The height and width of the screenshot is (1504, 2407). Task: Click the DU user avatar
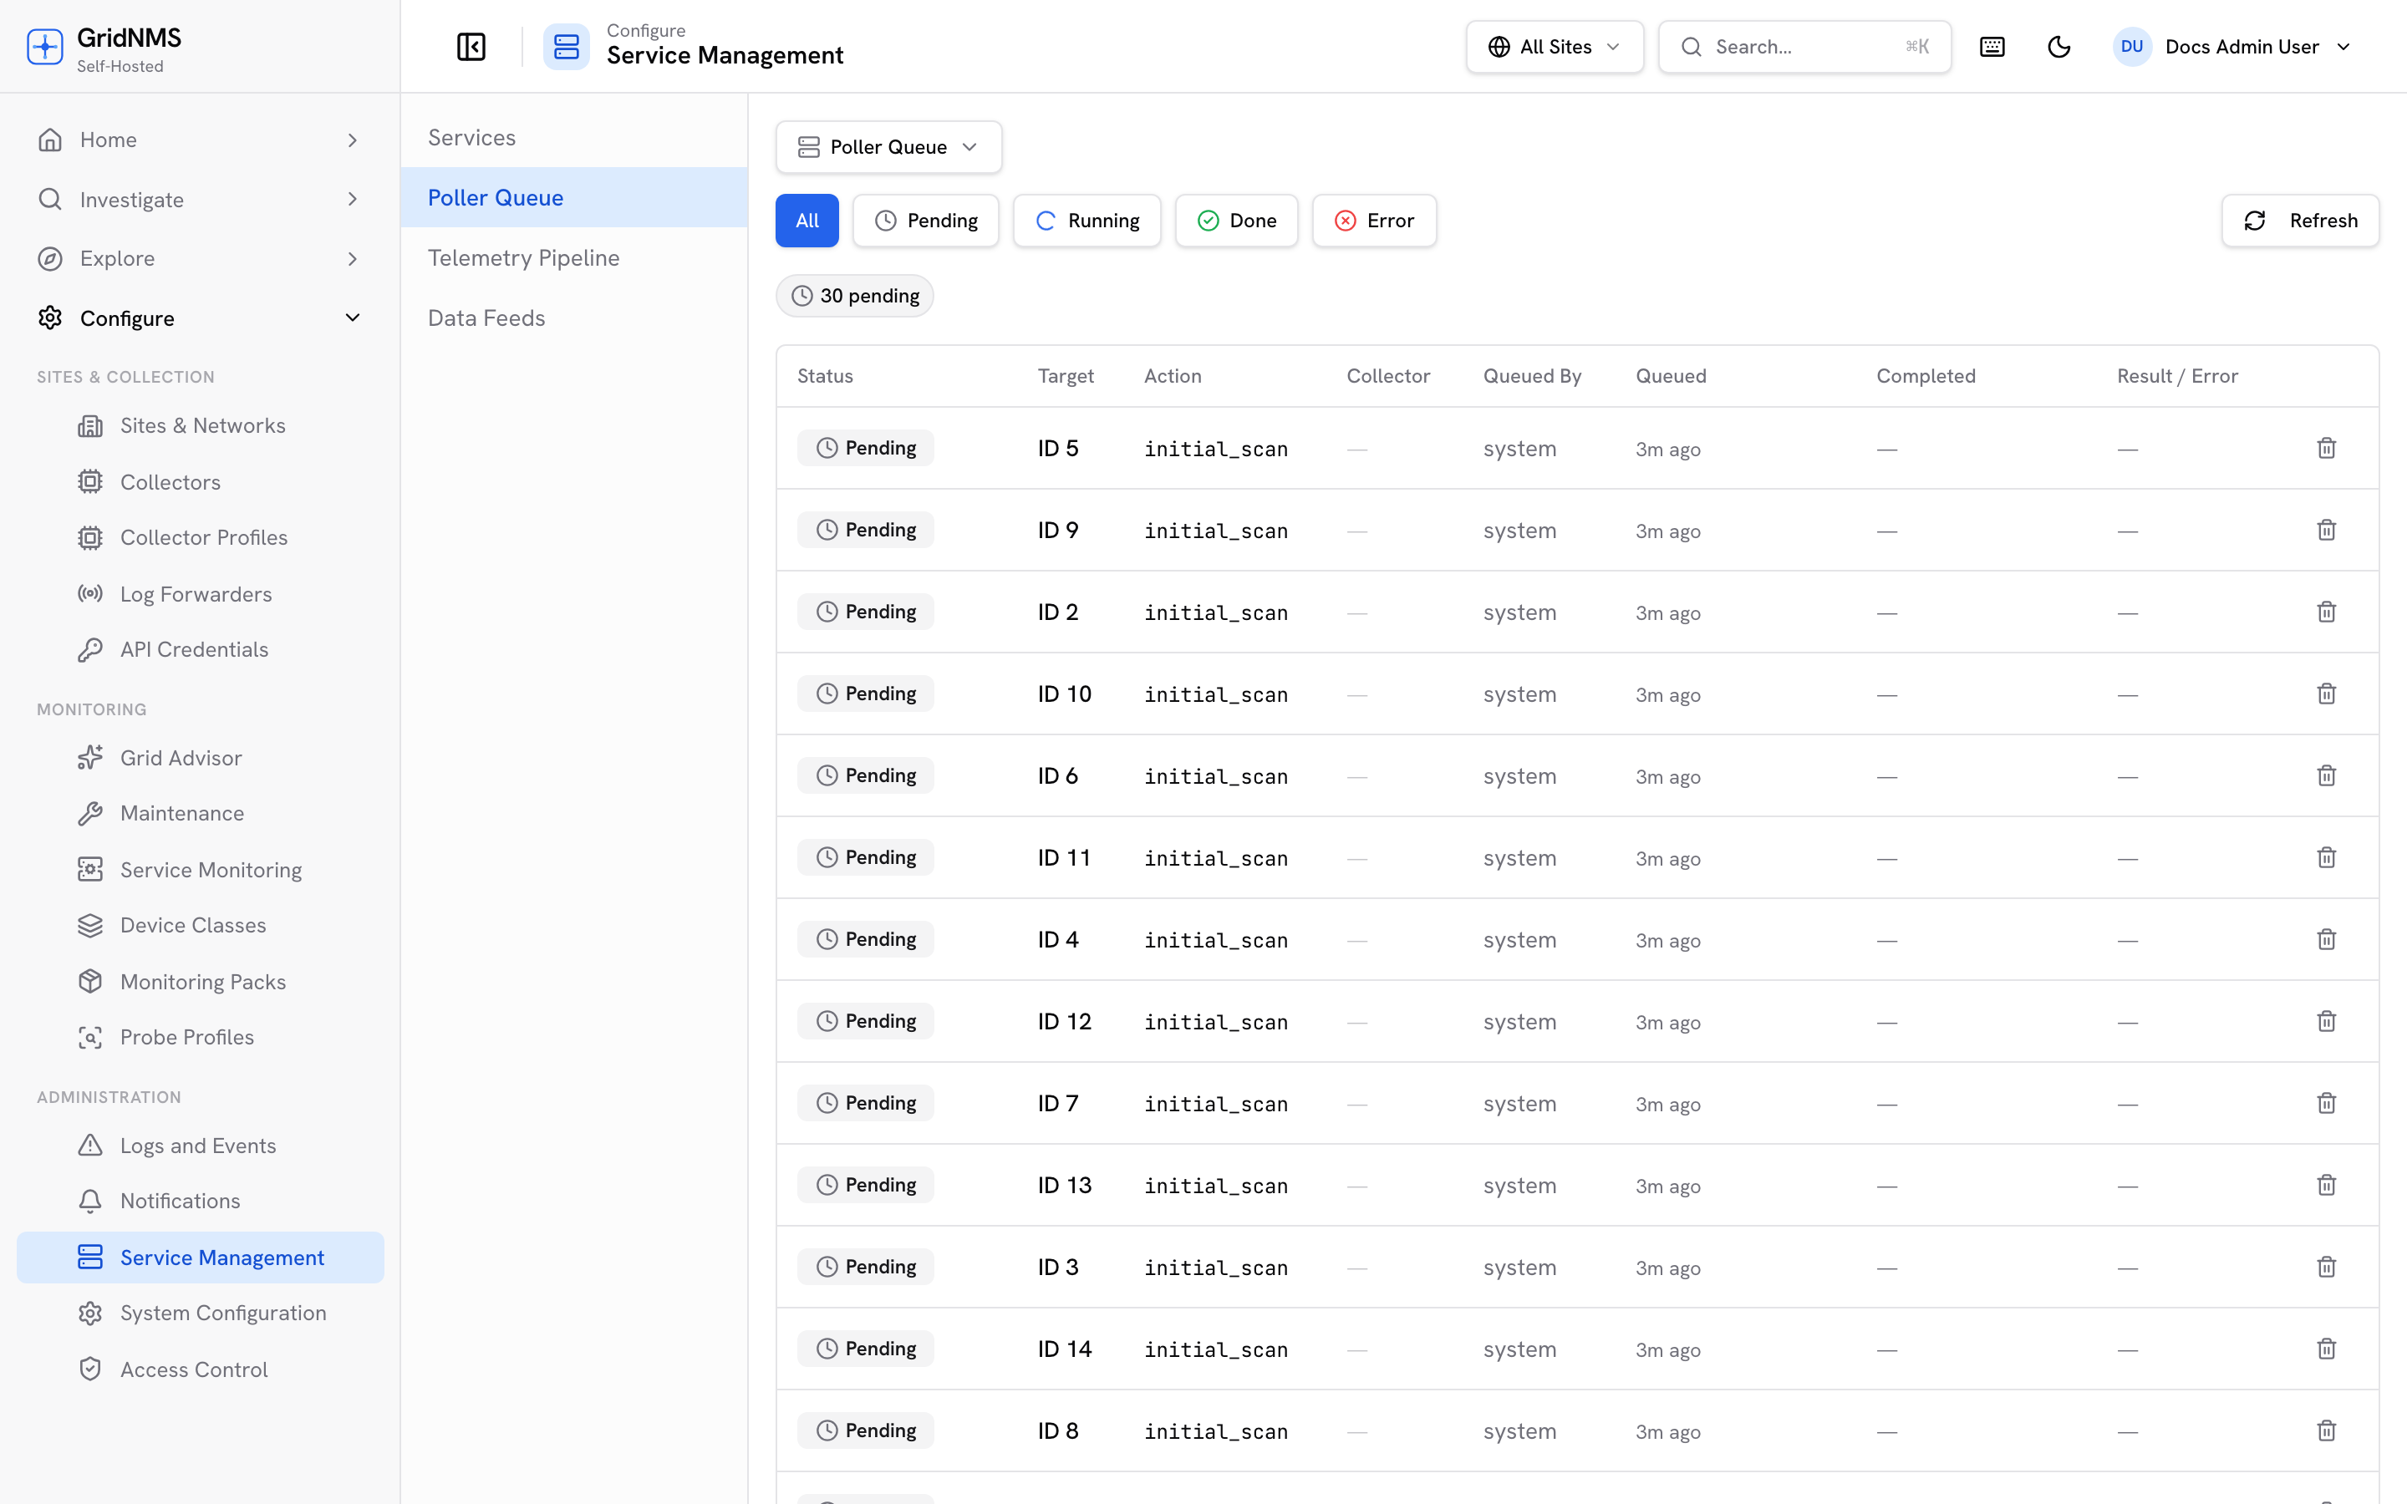[2131, 47]
